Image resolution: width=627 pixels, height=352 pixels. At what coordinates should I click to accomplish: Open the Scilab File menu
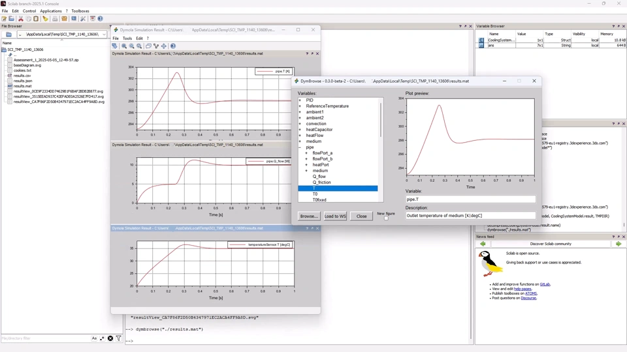click(x=5, y=11)
